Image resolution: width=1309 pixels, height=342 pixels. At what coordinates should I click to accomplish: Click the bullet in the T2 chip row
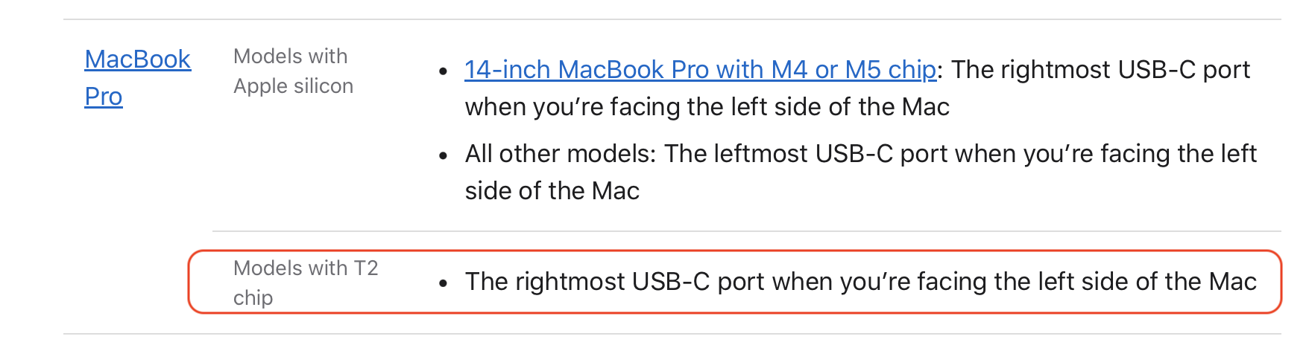pos(444,283)
